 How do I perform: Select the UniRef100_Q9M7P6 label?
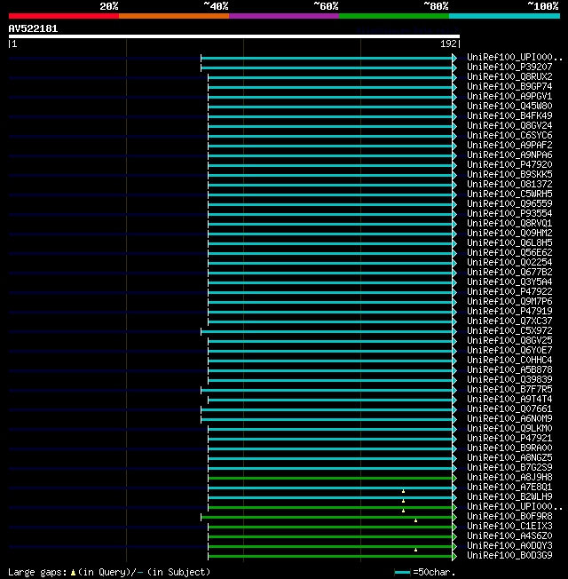pyautogui.click(x=509, y=301)
